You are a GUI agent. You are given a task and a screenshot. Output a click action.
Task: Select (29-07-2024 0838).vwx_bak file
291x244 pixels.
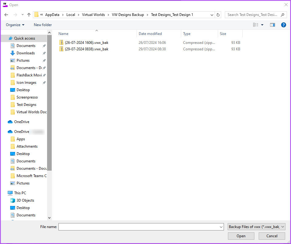86,49
